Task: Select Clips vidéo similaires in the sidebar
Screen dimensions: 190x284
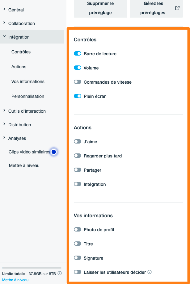Action: (29, 152)
